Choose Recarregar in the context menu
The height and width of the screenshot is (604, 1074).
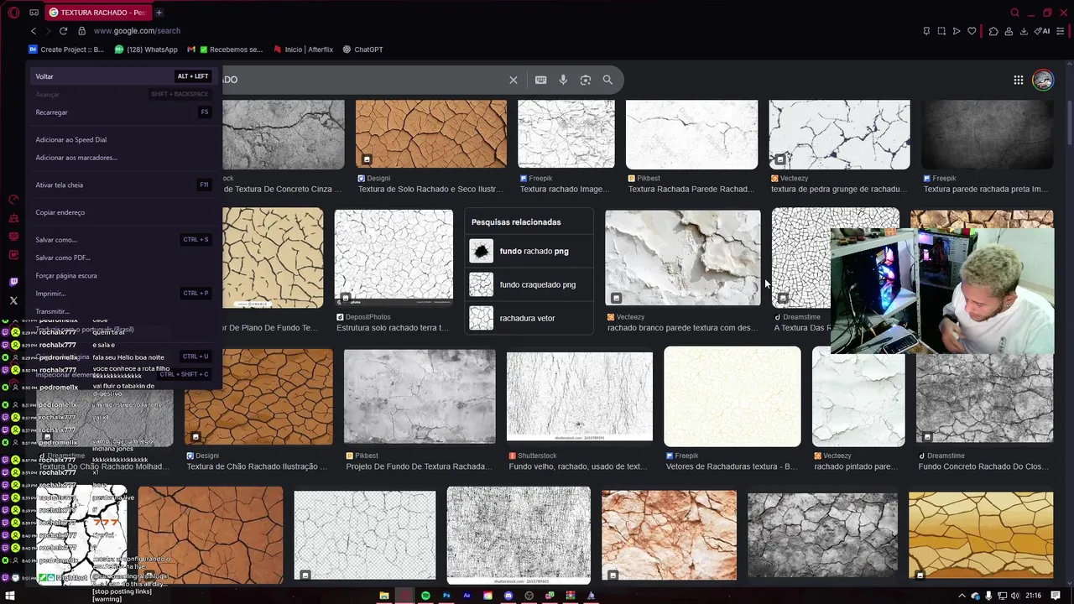pos(123,112)
